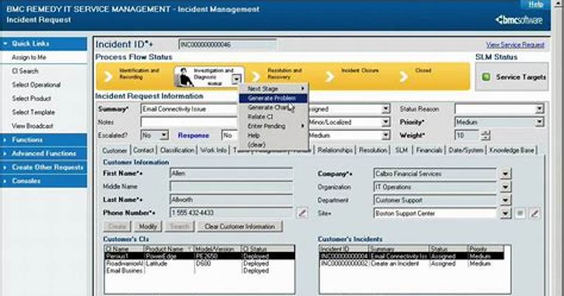Click the Help link in header

(x=536, y=4)
